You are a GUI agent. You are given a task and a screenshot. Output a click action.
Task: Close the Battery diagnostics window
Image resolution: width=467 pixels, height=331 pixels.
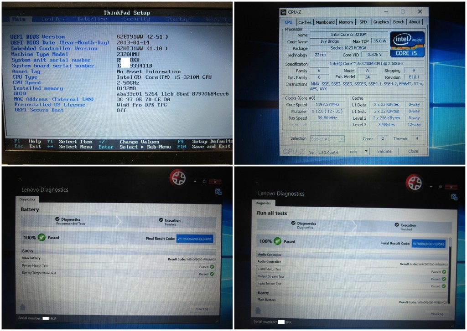pyautogui.click(x=215, y=182)
